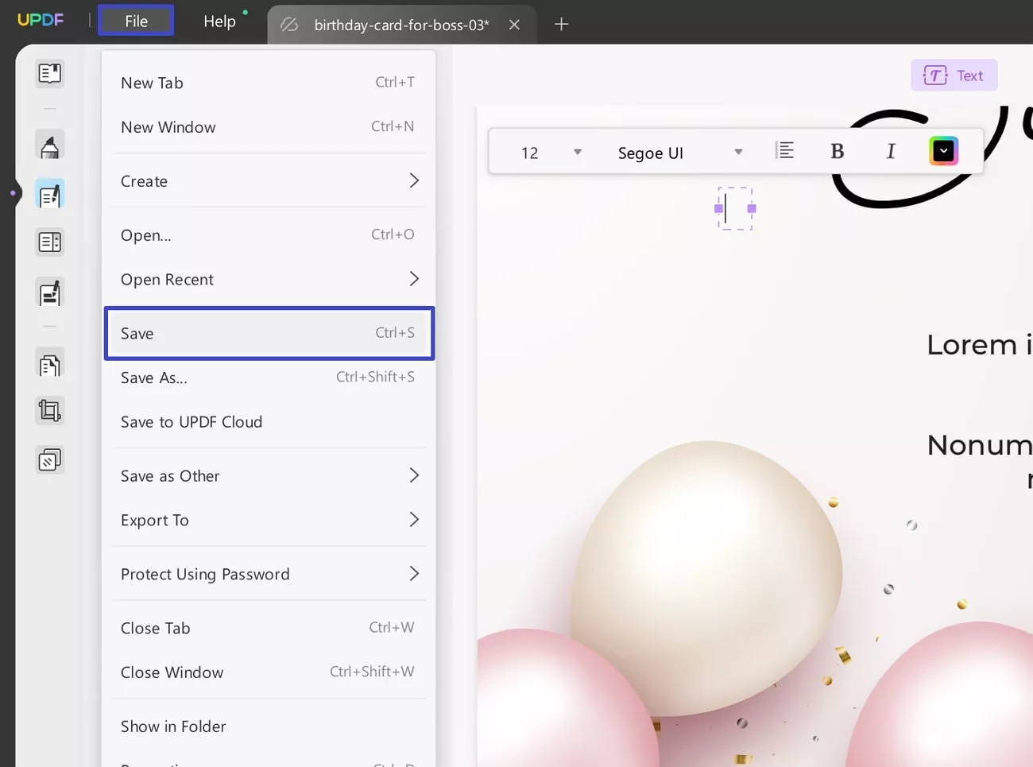Screen dimensions: 1033x767
Task: Click the Edit PDF sidebar icon
Action: 49,195
